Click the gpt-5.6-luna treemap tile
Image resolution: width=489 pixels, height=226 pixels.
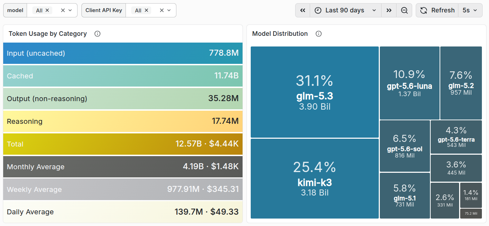click(x=409, y=83)
